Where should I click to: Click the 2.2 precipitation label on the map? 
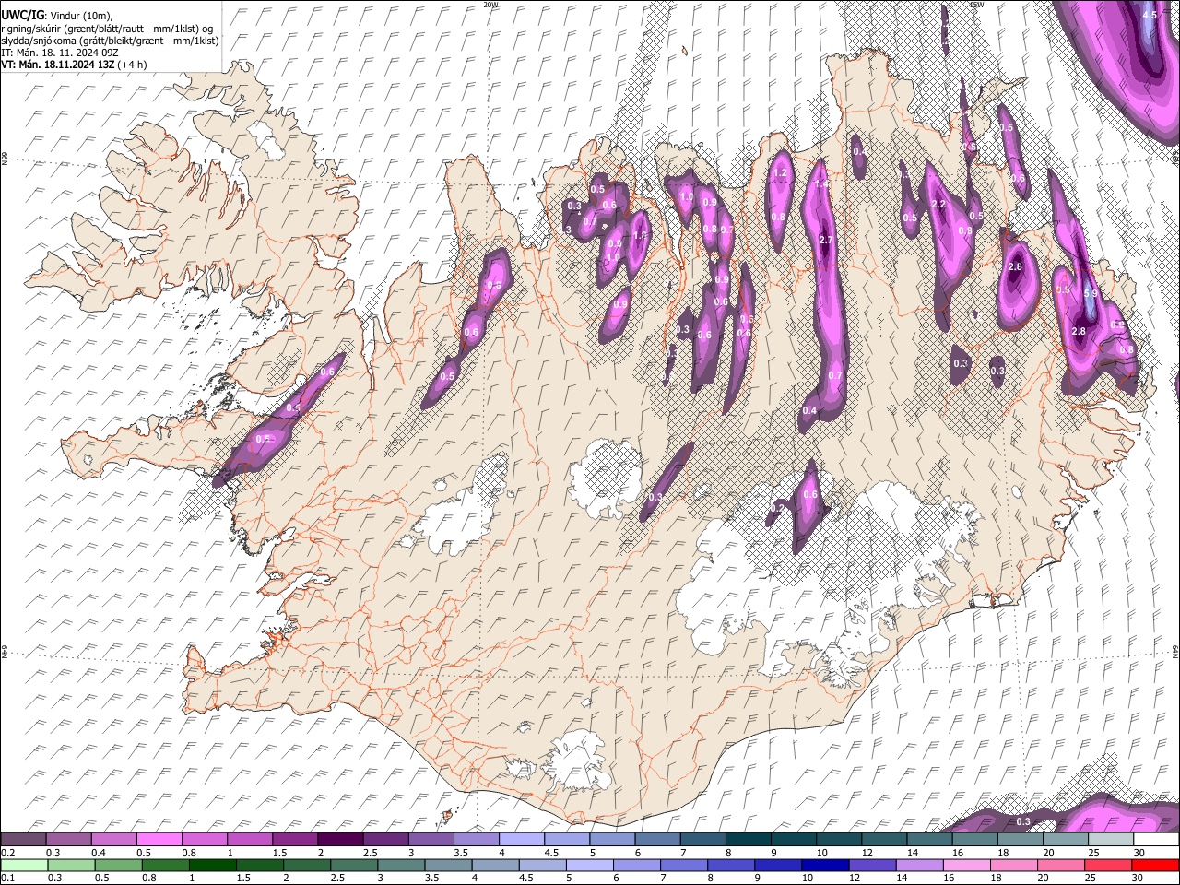939,204
